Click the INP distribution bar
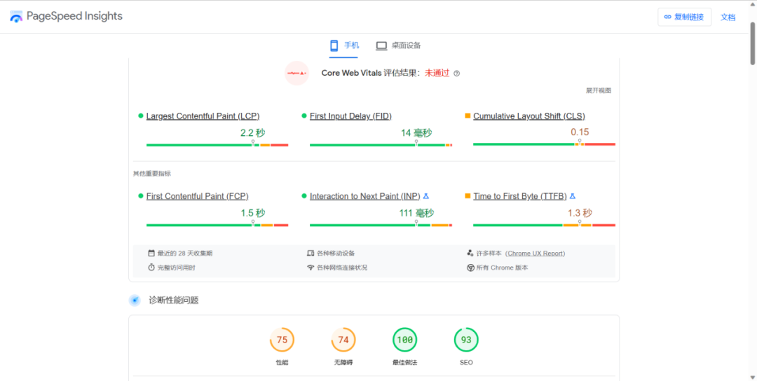The height and width of the screenshot is (381, 757). [x=381, y=225]
